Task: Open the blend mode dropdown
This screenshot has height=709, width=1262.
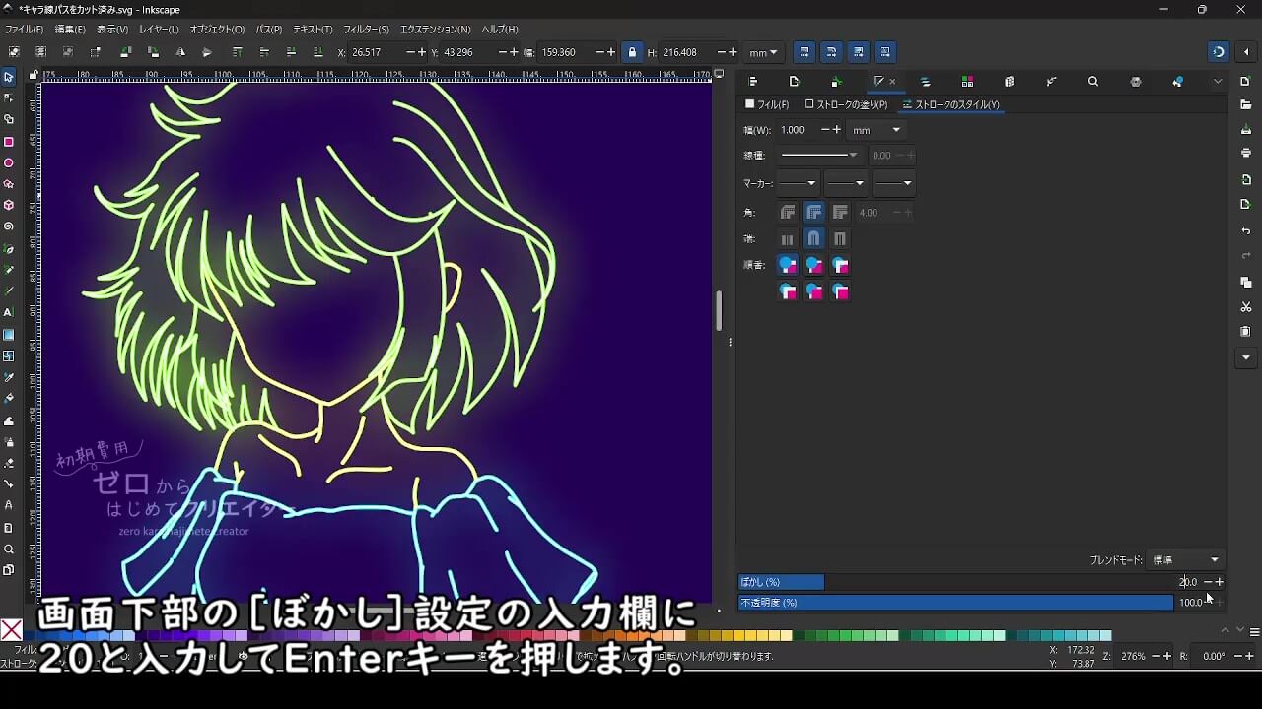Action: [1187, 560]
